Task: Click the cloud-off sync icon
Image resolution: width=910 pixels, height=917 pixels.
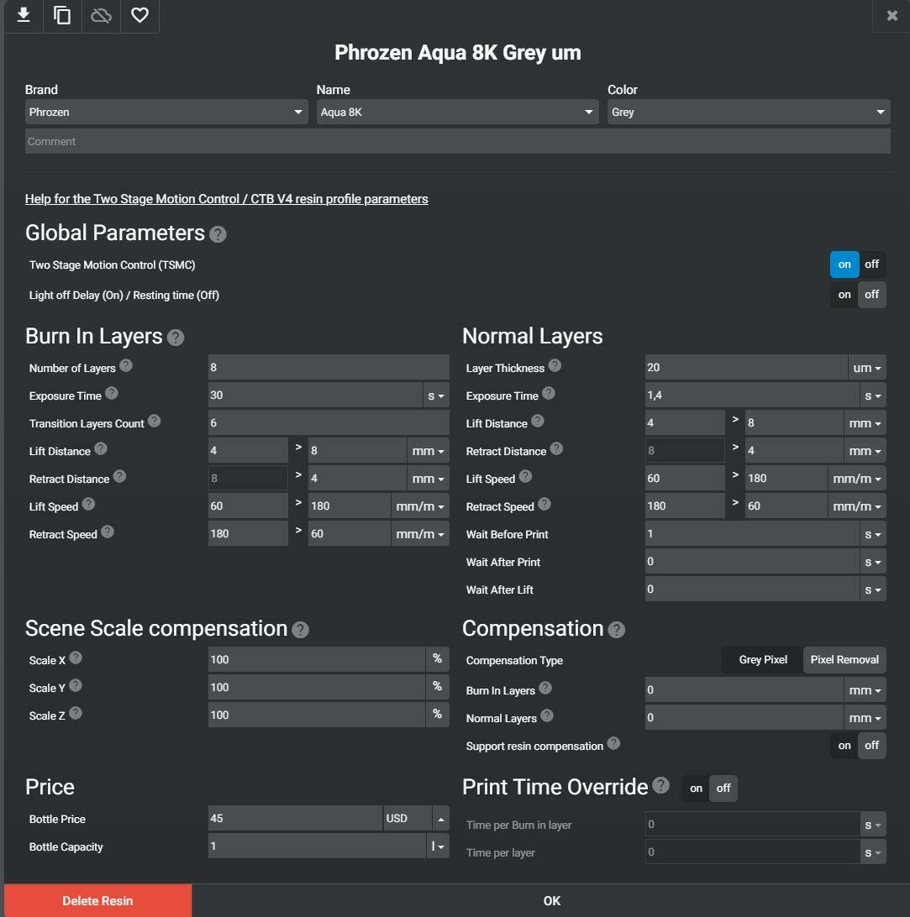Action: 101,15
